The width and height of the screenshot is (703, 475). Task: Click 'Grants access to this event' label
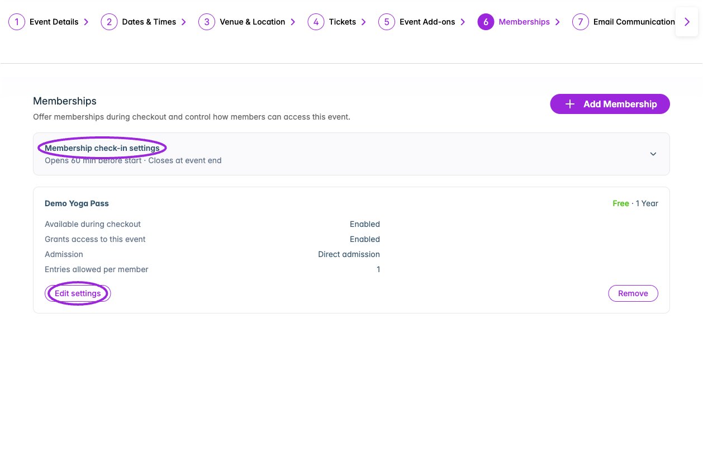(x=95, y=239)
